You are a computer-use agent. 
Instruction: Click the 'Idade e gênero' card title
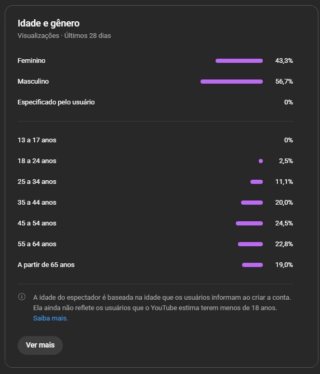(48, 23)
